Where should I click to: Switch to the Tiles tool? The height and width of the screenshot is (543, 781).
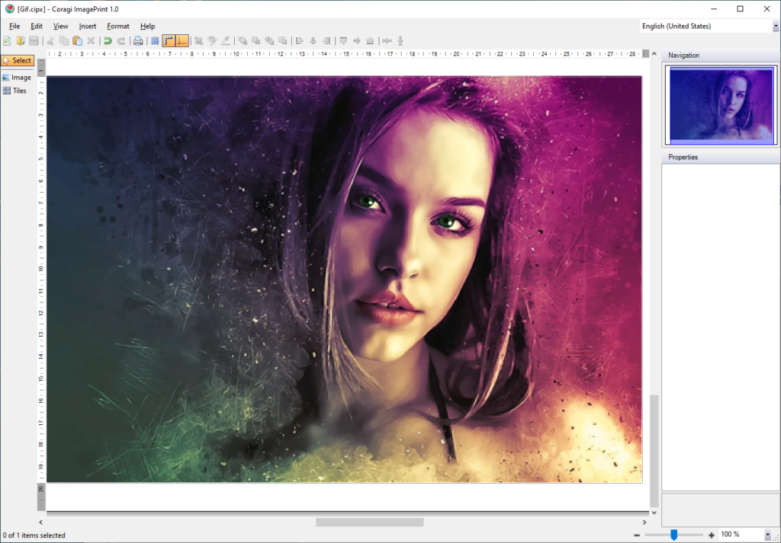point(17,91)
